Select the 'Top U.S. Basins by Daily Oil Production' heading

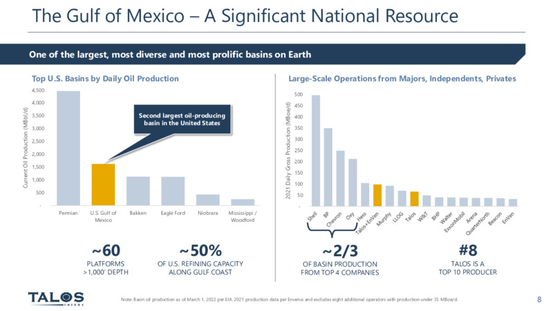(105, 79)
